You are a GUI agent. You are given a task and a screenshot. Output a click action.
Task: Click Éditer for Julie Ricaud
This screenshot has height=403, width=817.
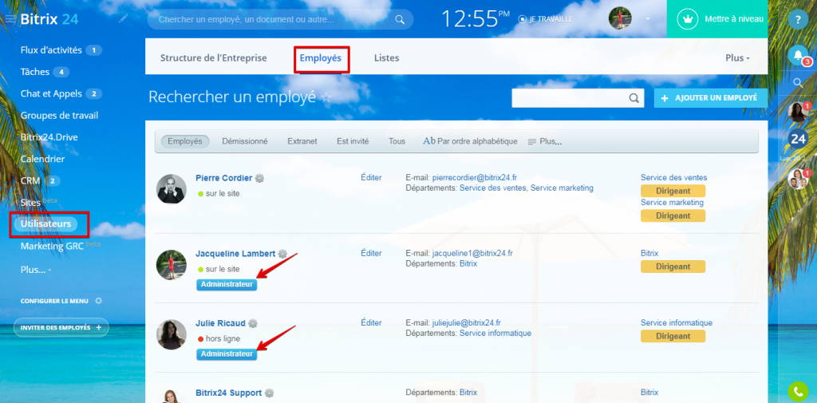tap(371, 323)
